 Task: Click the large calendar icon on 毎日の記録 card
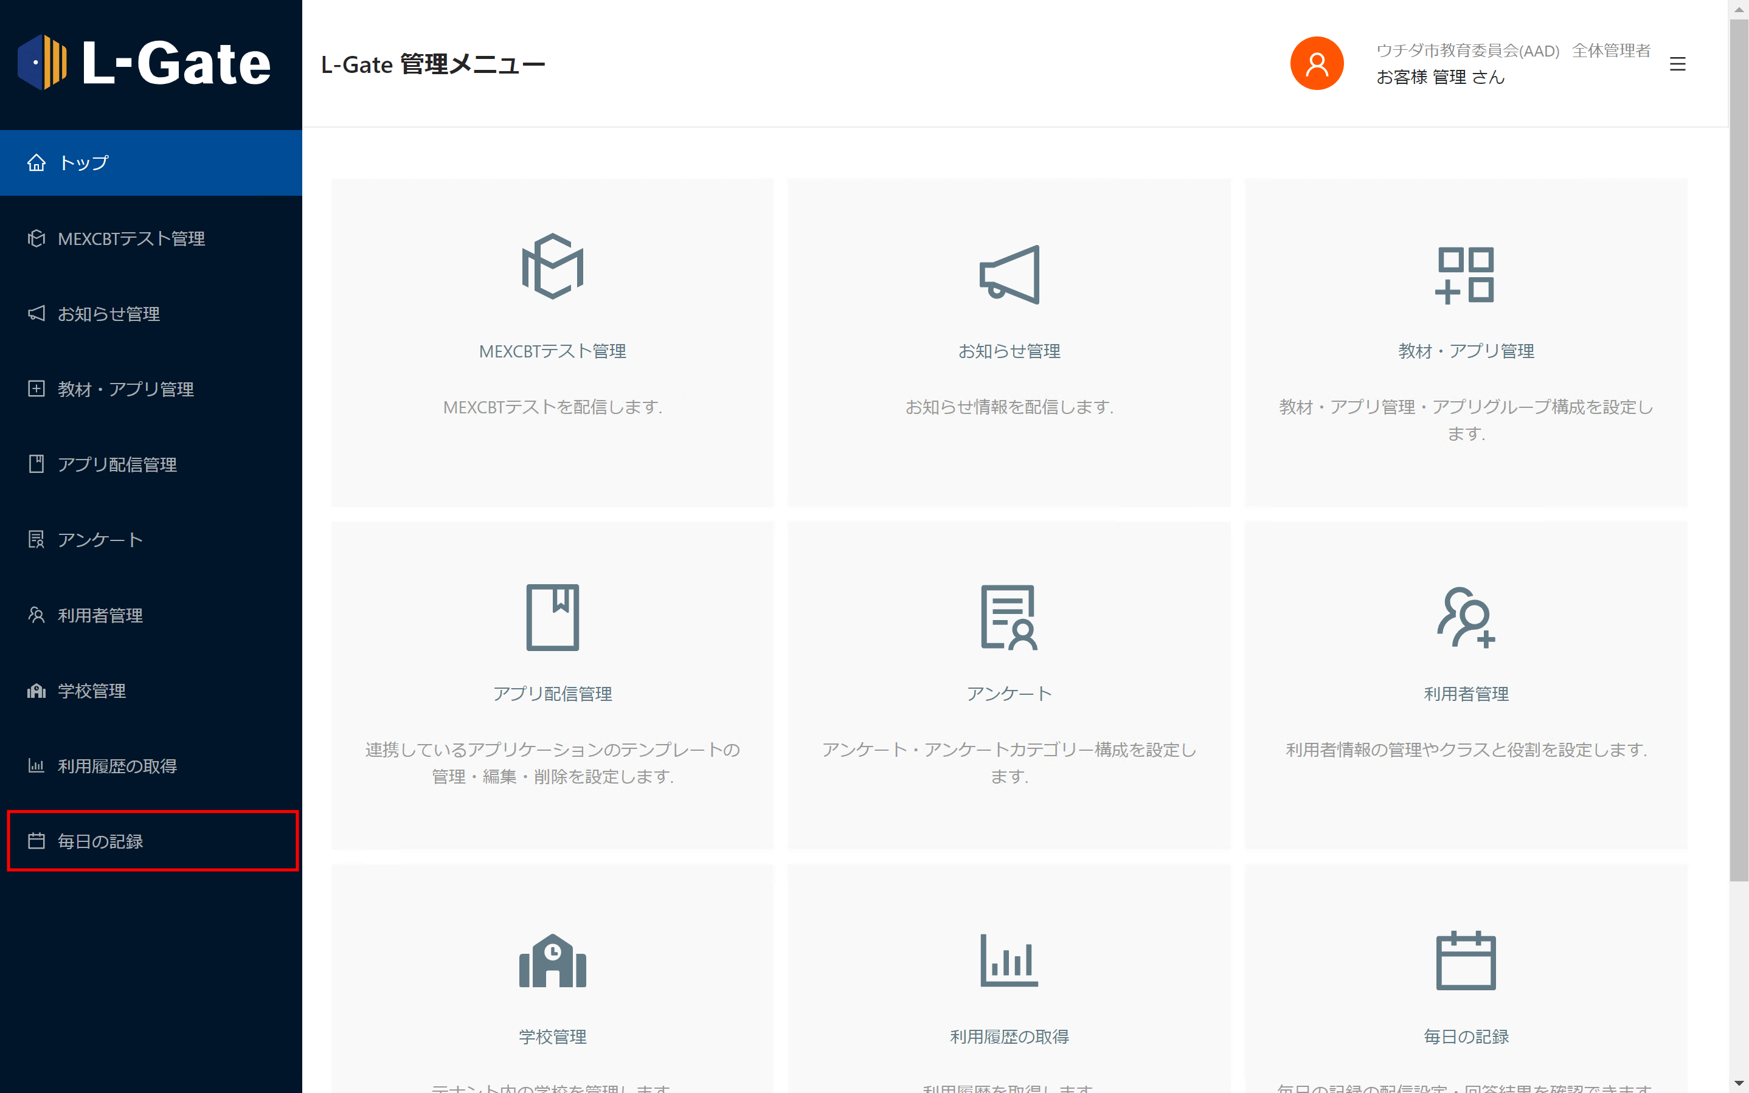pos(1465,960)
